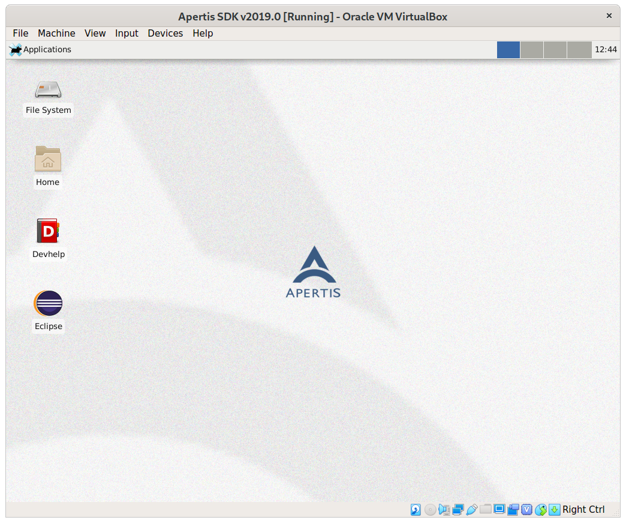Image resolution: width=626 pixels, height=523 pixels.
Task: Open the Input menu
Action: tap(127, 33)
